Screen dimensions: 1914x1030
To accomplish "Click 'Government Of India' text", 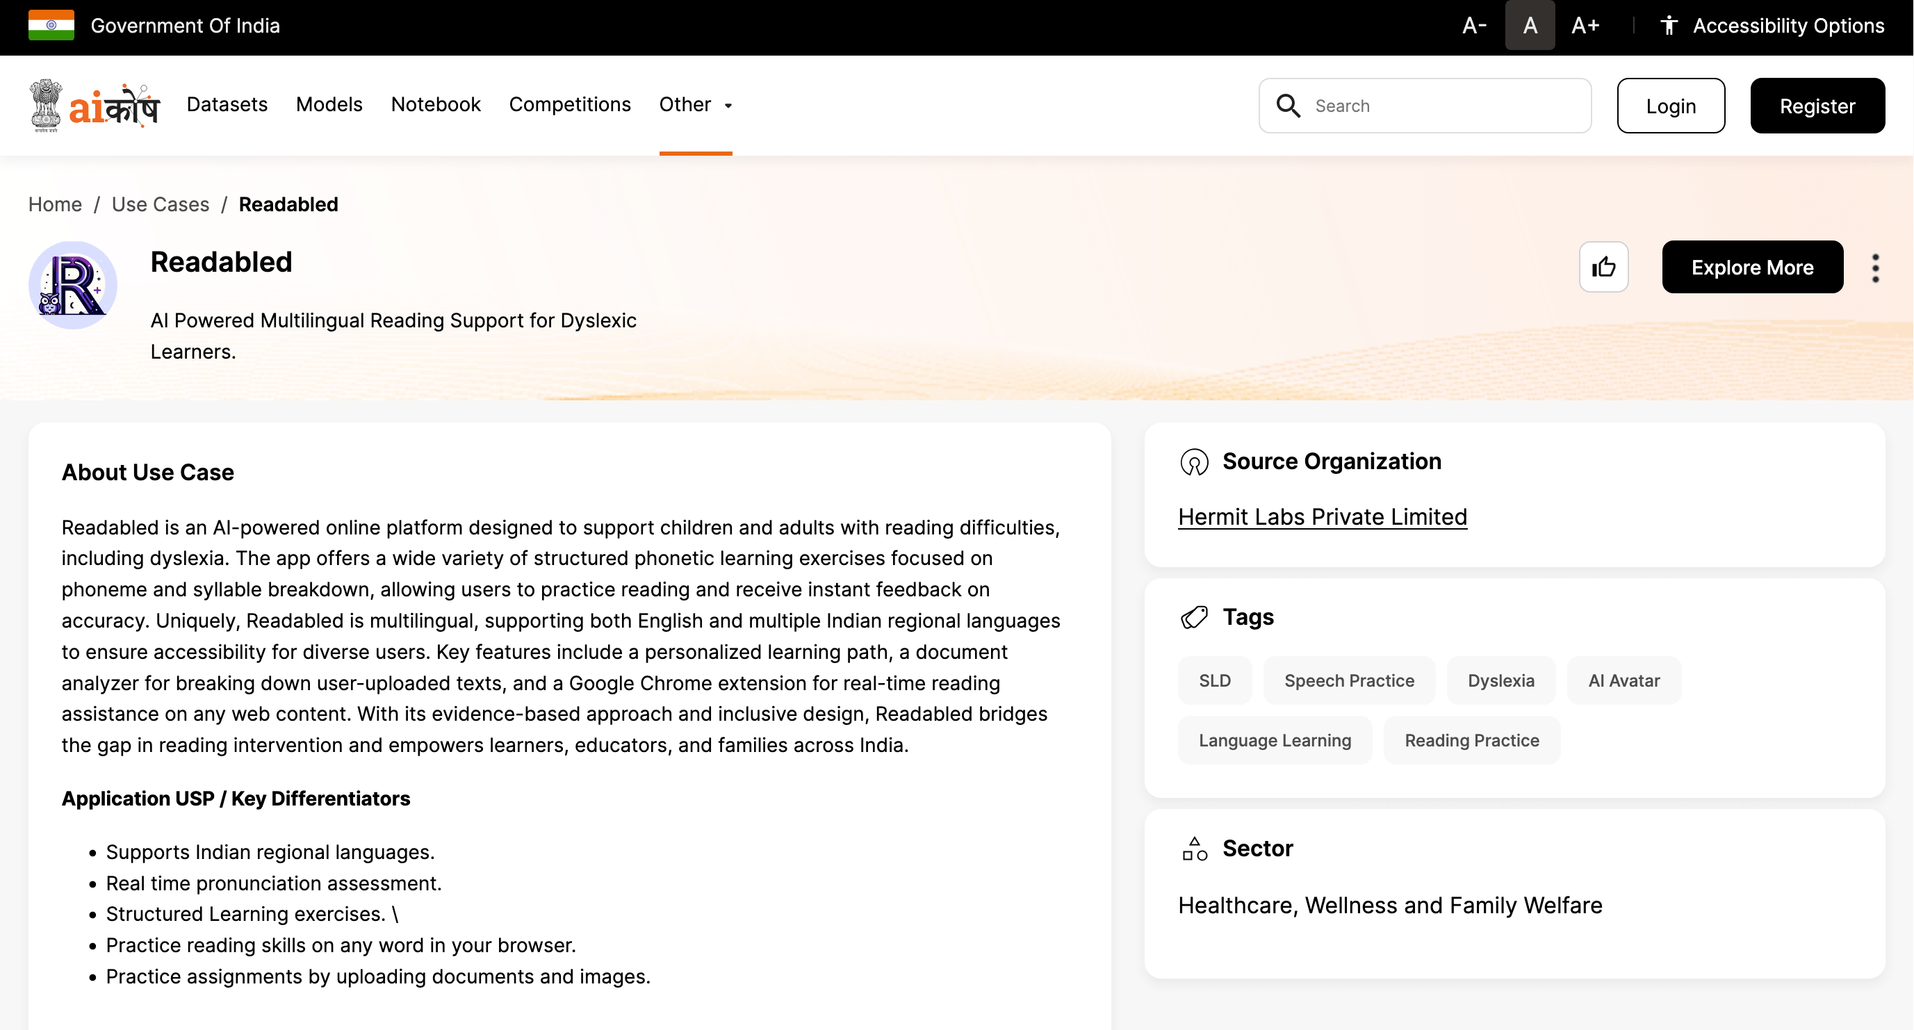I will click(x=185, y=25).
